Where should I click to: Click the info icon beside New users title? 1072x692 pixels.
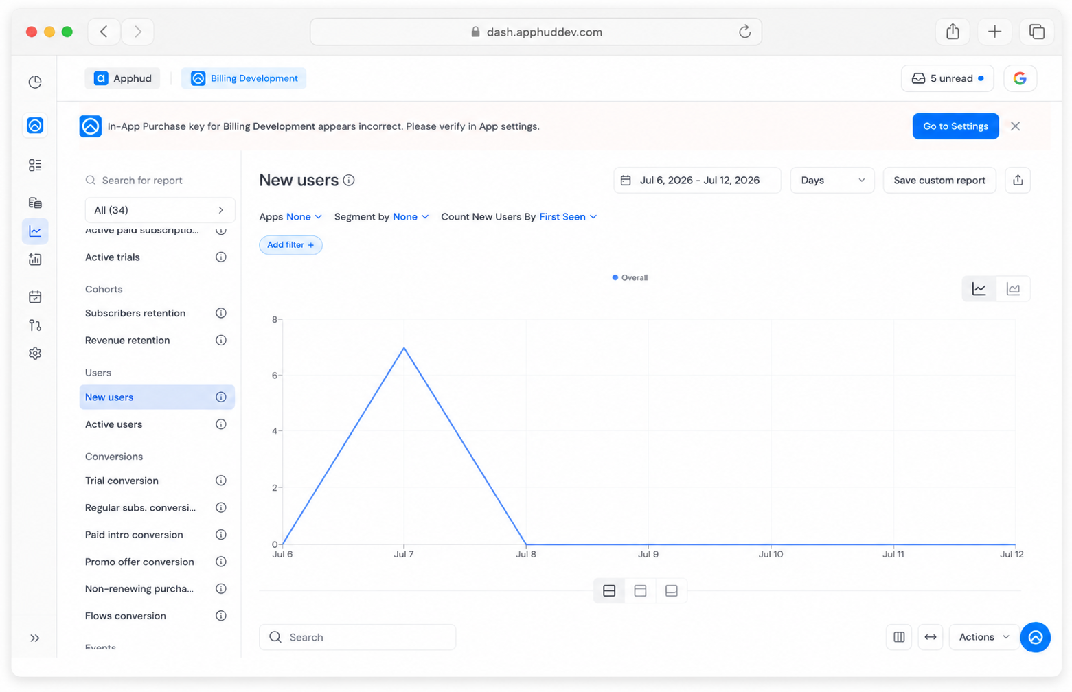[349, 181]
